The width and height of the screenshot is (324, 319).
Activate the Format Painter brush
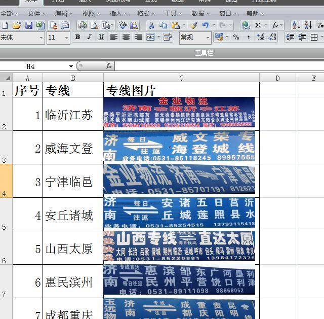[x=194, y=25]
